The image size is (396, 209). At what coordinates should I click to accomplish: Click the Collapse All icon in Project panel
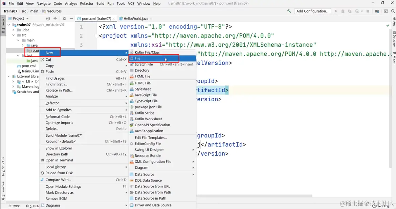(x=55, y=18)
